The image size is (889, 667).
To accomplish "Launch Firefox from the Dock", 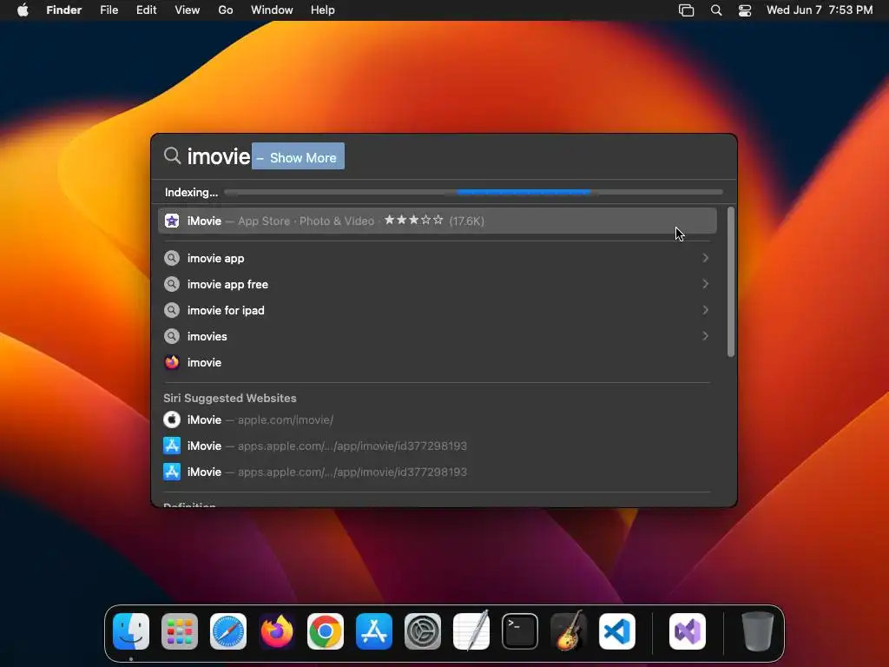I will click(x=277, y=631).
